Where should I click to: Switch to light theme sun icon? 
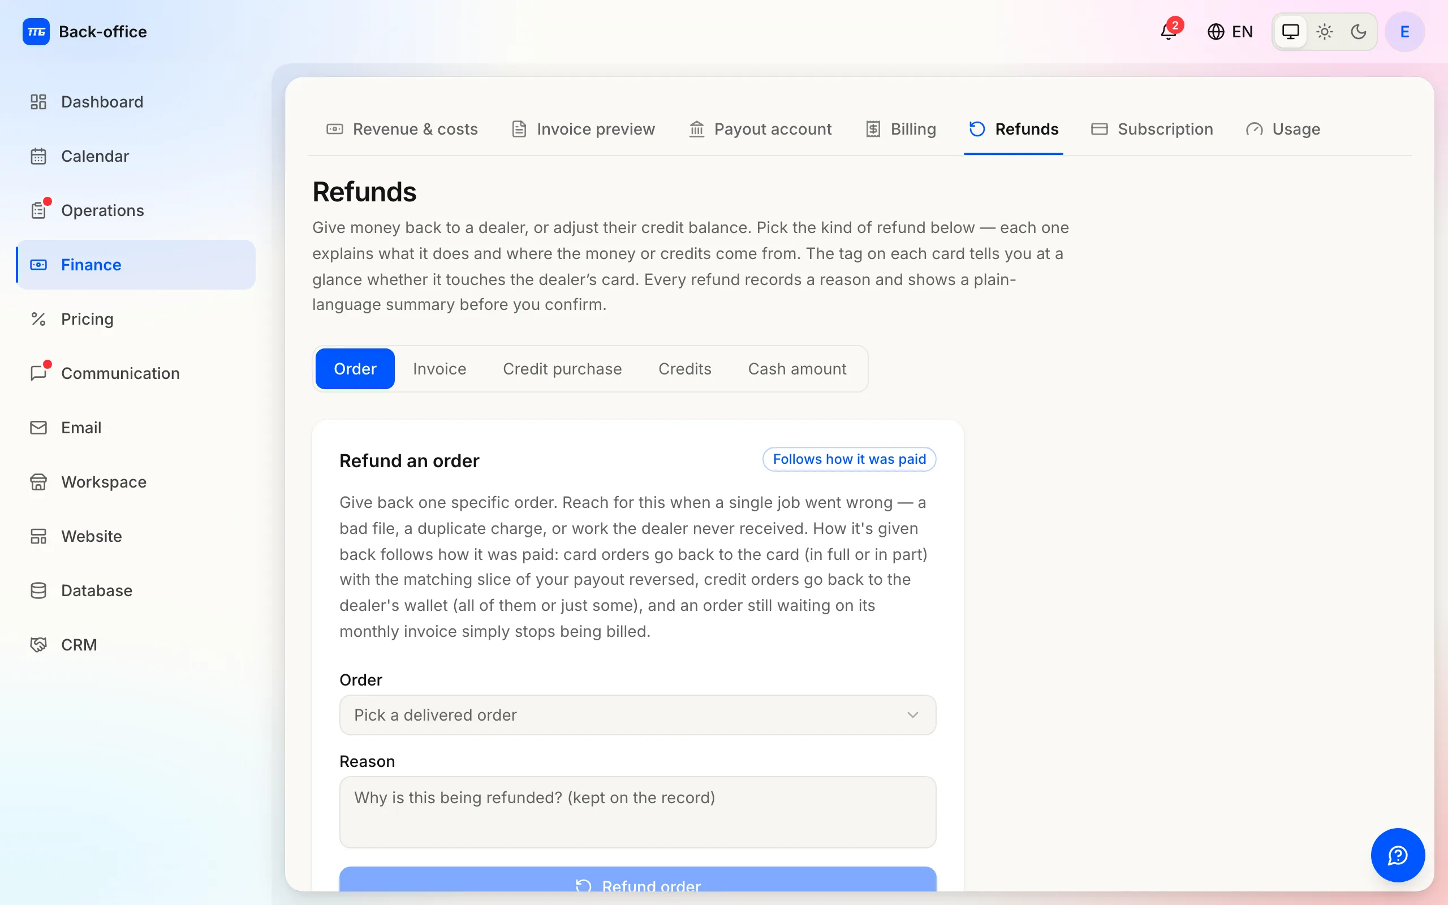[1325, 32]
